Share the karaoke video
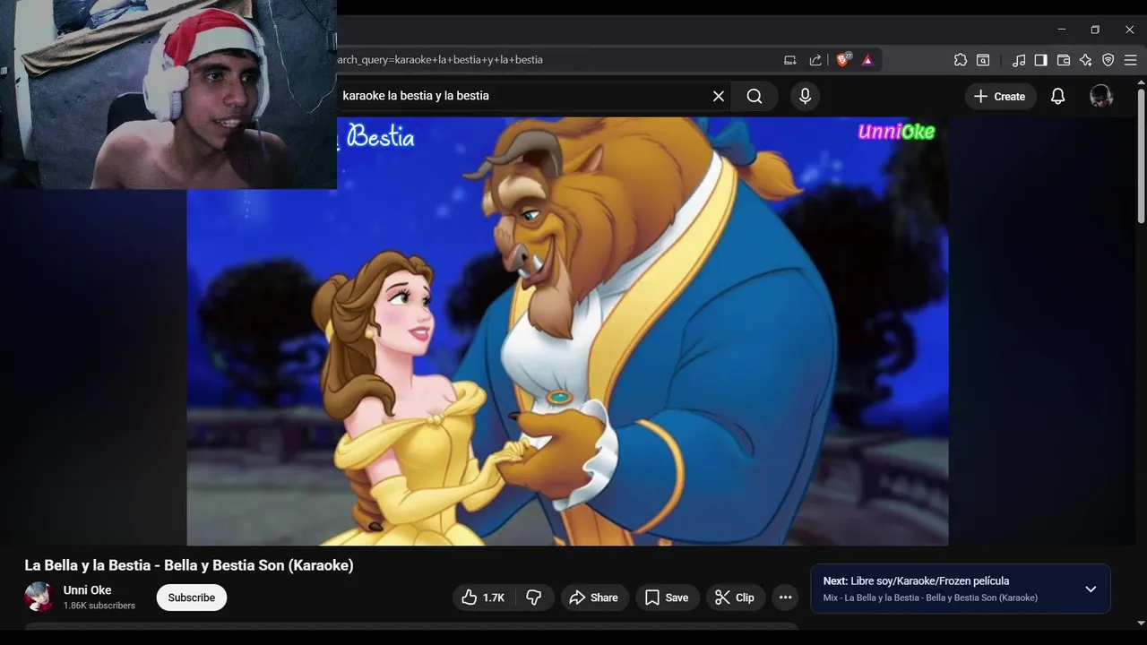The image size is (1147, 645). click(594, 598)
